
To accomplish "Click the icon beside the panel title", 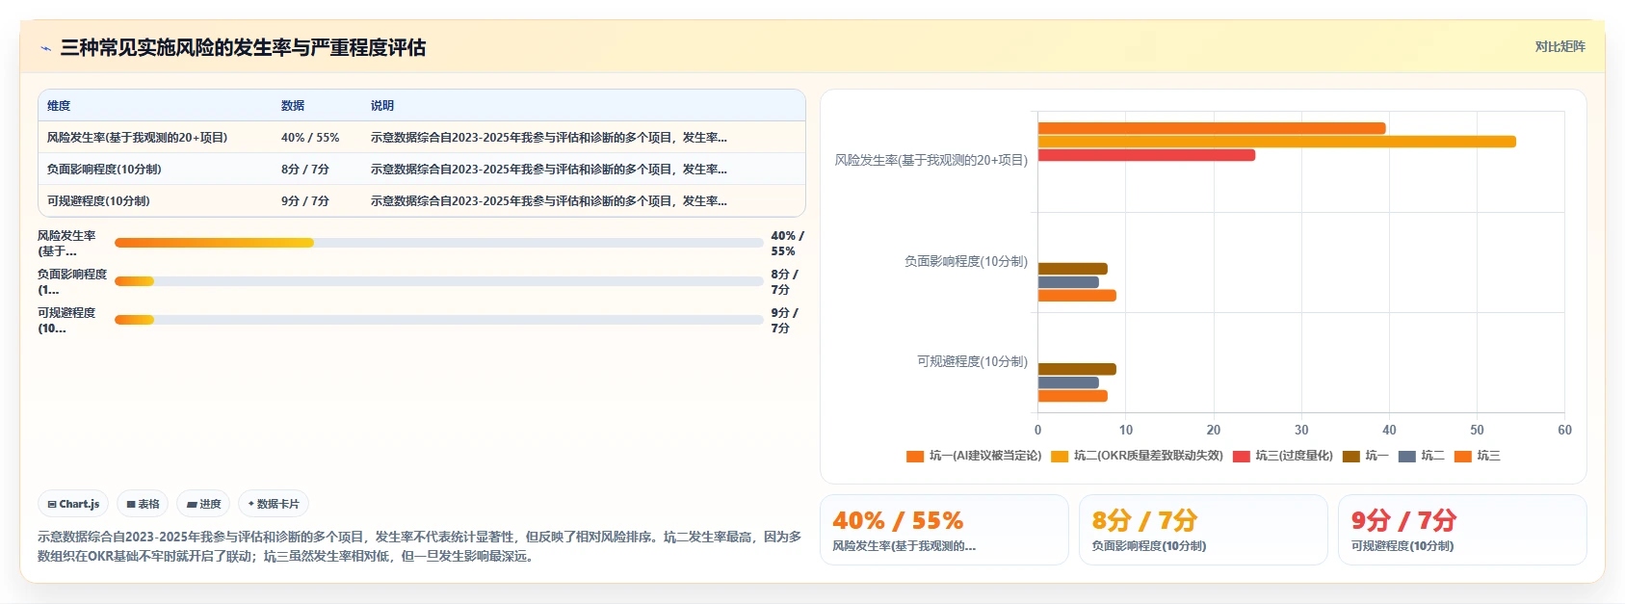I will point(45,48).
